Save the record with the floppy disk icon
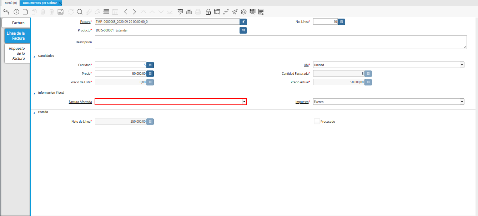The image size is (478, 216). tap(61, 12)
